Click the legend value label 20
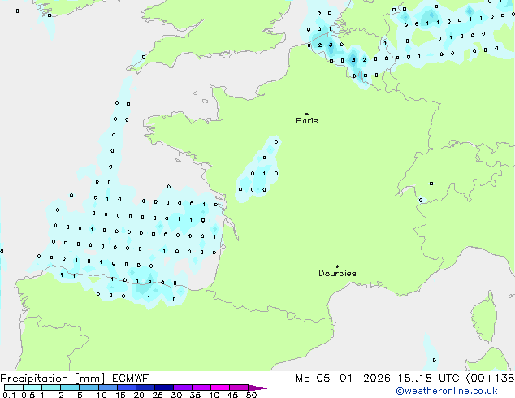Viewport: 515px width, 398px height. coord(139,395)
